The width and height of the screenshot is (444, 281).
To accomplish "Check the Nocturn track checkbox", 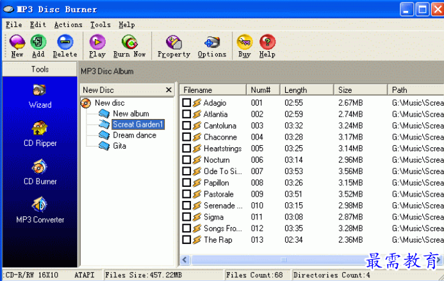I will coord(186,159).
